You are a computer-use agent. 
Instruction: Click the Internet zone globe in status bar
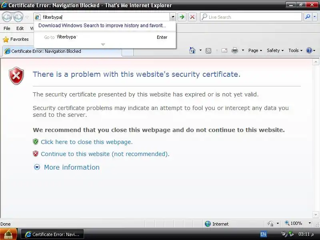click(208, 224)
